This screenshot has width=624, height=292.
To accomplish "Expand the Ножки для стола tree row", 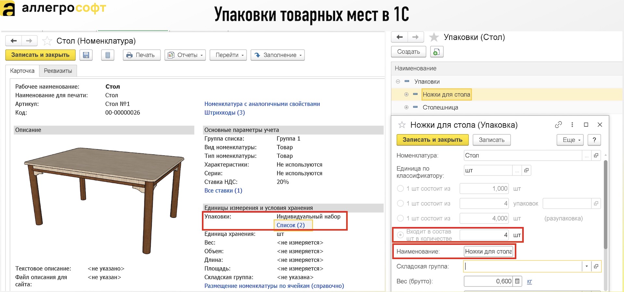I will coord(406,94).
